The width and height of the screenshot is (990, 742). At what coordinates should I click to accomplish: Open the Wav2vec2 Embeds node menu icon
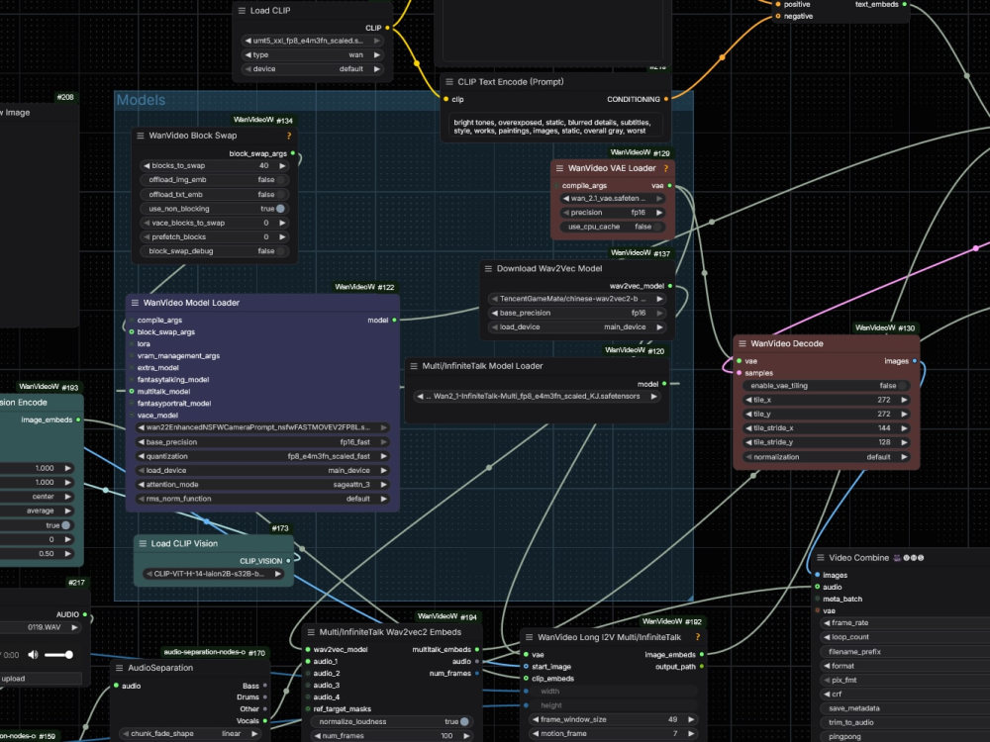pyautogui.click(x=311, y=632)
